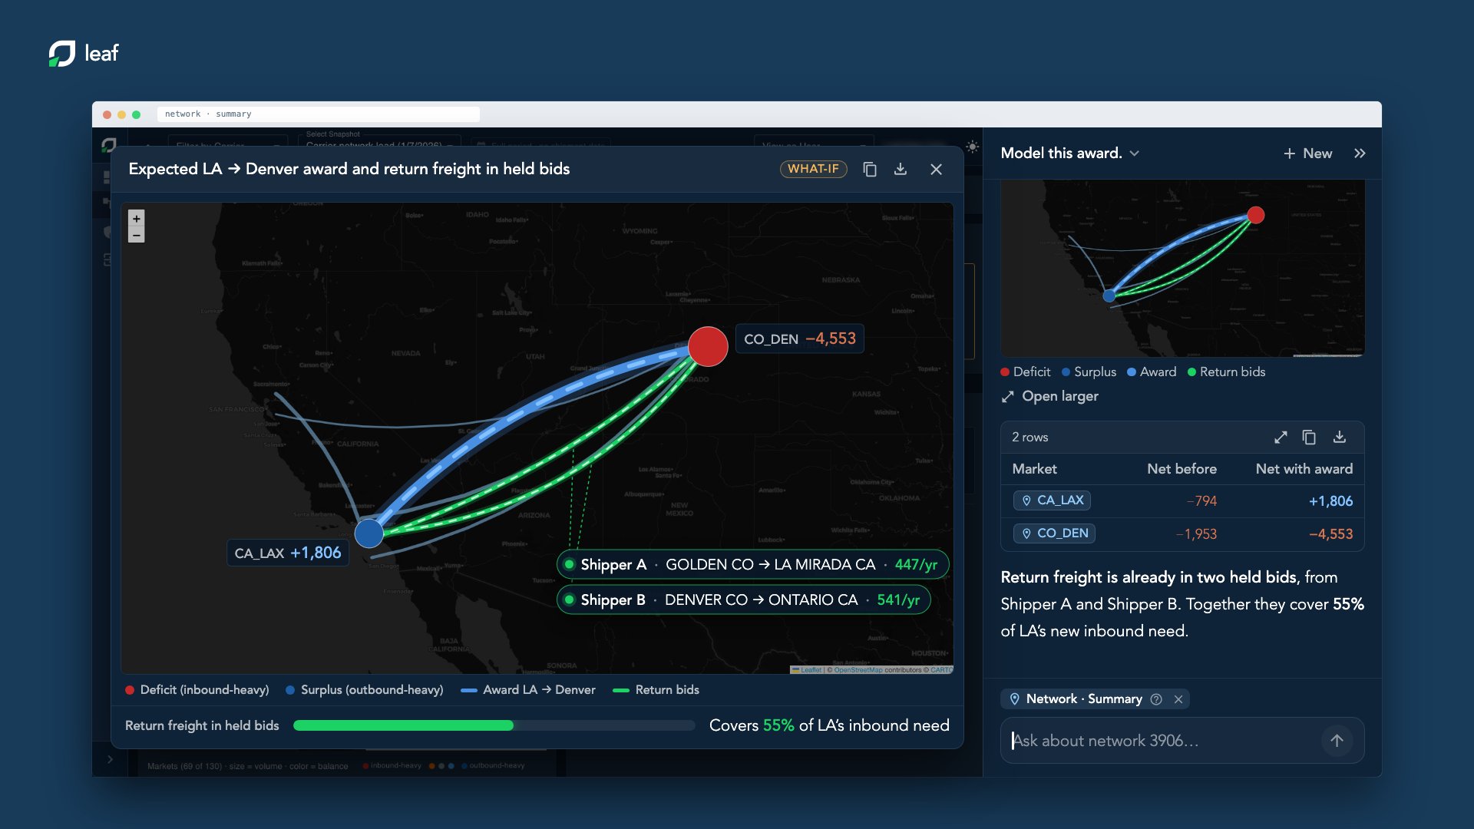Click the return freight coverage progress bar
Image resolution: width=1474 pixels, height=829 pixels.
tap(494, 725)
